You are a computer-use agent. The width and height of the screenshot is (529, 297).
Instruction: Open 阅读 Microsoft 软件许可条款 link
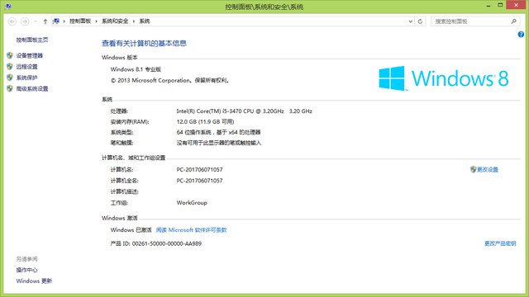coord(191,230)
